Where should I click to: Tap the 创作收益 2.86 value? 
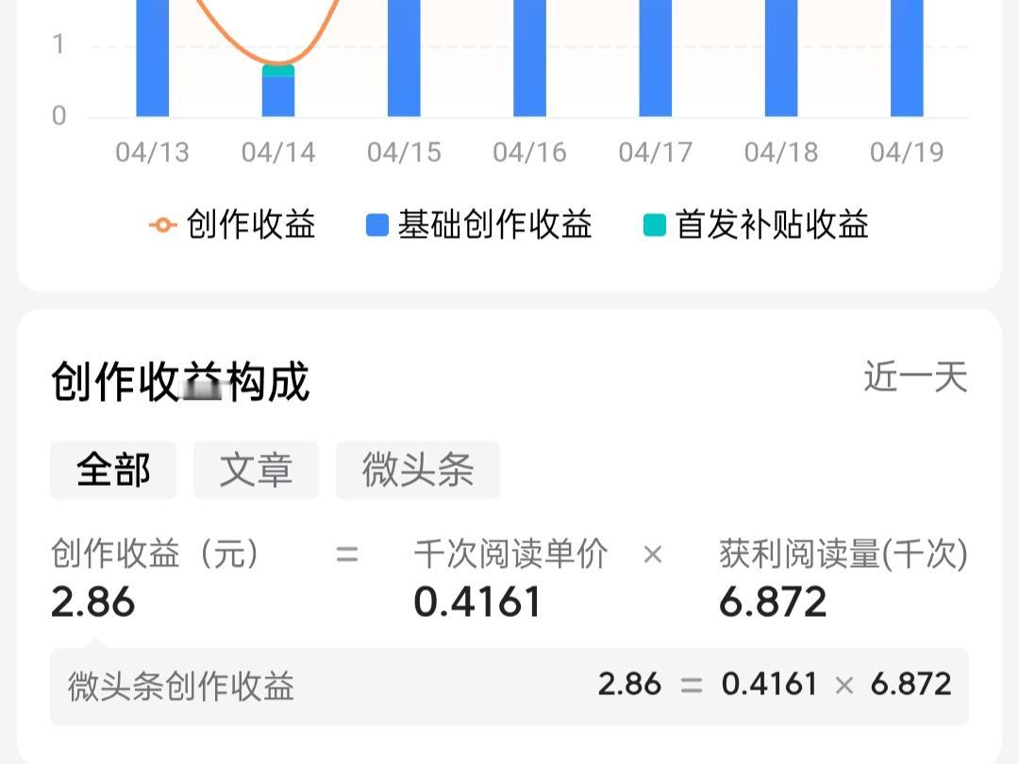[x=92, y=602]
